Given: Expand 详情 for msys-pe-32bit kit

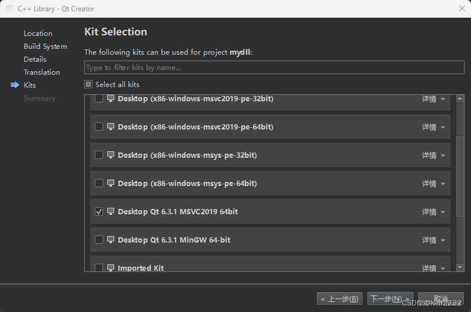Looking at the screenshot, I should click(433, 155).
